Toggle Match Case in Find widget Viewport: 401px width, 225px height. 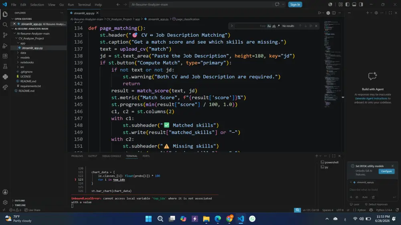click(269, 26)
